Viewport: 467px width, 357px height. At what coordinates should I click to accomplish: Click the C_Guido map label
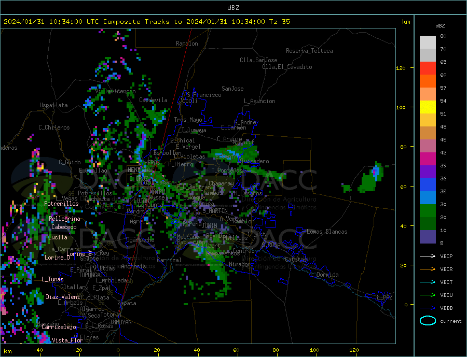pos(70,162)
